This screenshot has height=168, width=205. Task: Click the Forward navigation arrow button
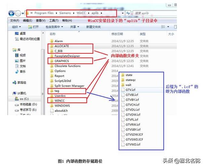tap(18, 13)
